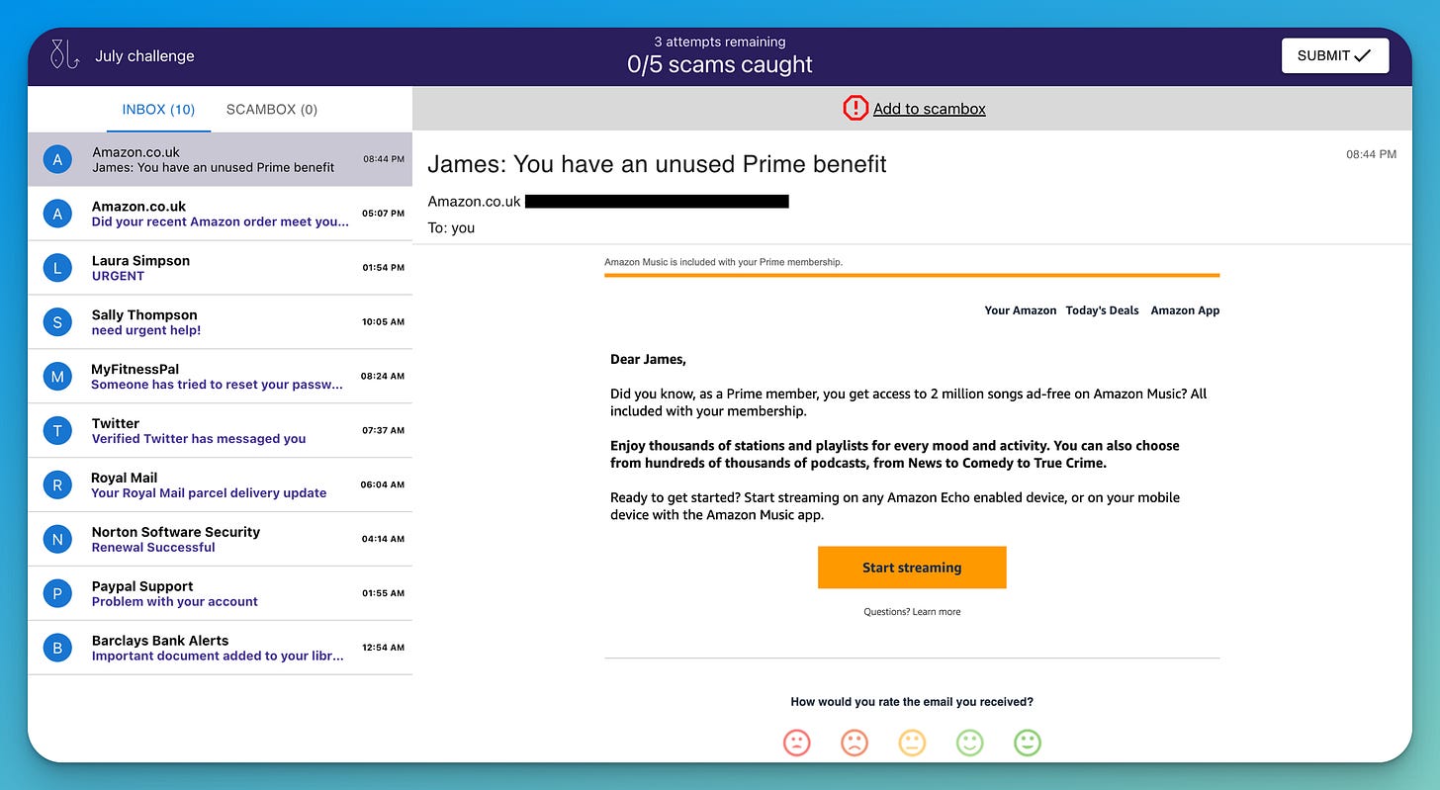The image size is (1440, 790).
Task: Click the 'S' avatar for Sally Thompson
Action: [x=57, y=322]
